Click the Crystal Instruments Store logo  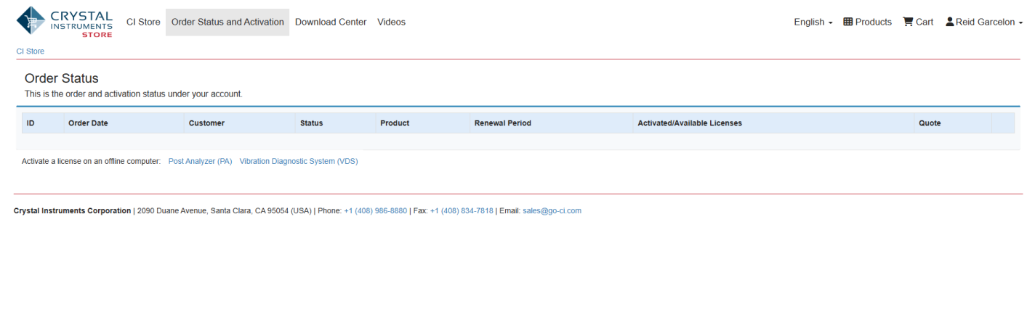pyautogui.click(x=65, y=22)
